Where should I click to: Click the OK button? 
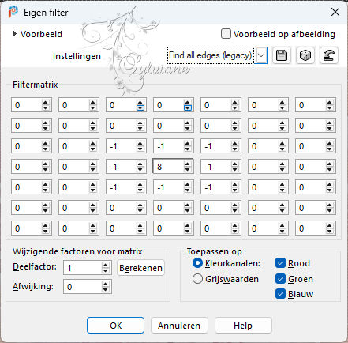point(115,326)
